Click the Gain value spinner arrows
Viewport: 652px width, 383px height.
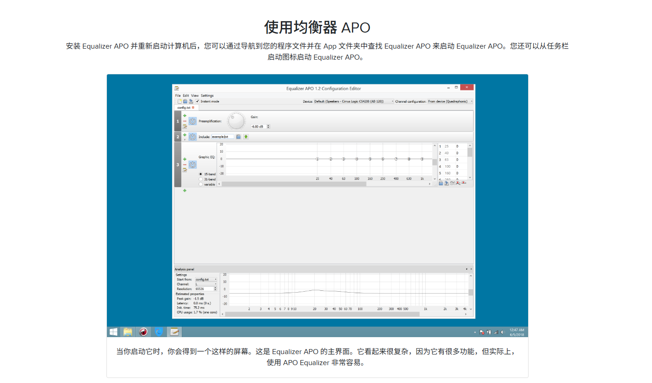pos(268,127)
